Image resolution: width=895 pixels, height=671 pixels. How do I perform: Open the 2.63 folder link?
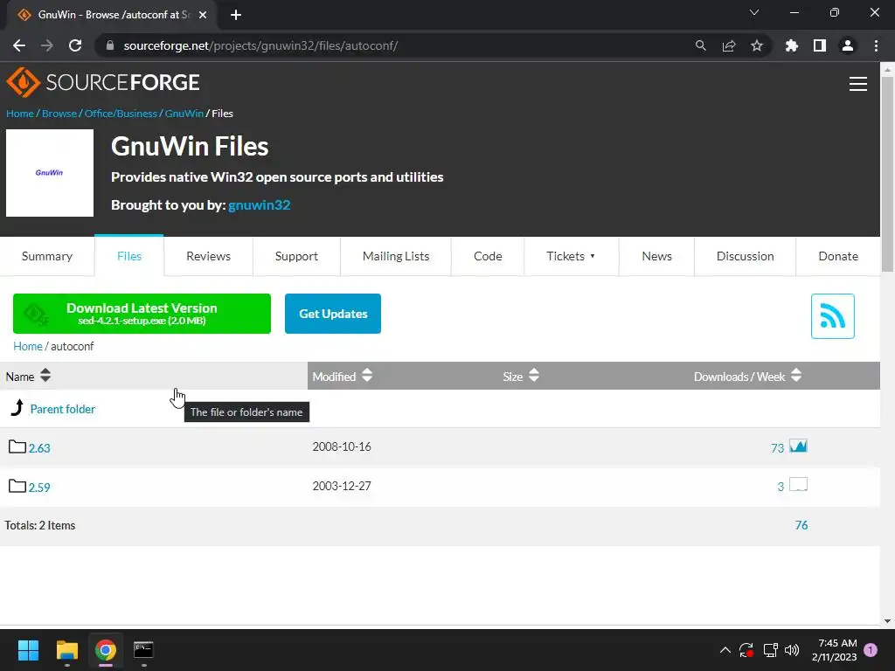click(x=39, y=448)
